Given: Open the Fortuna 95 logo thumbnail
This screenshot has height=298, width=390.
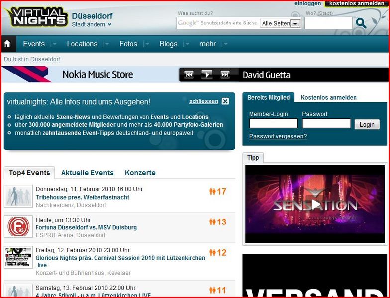Looking at the screenshot, I should (18, 226).
